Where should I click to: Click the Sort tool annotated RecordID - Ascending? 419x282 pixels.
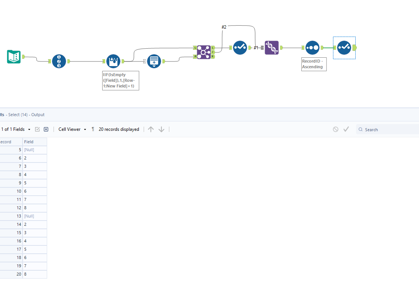coord(312,48)
